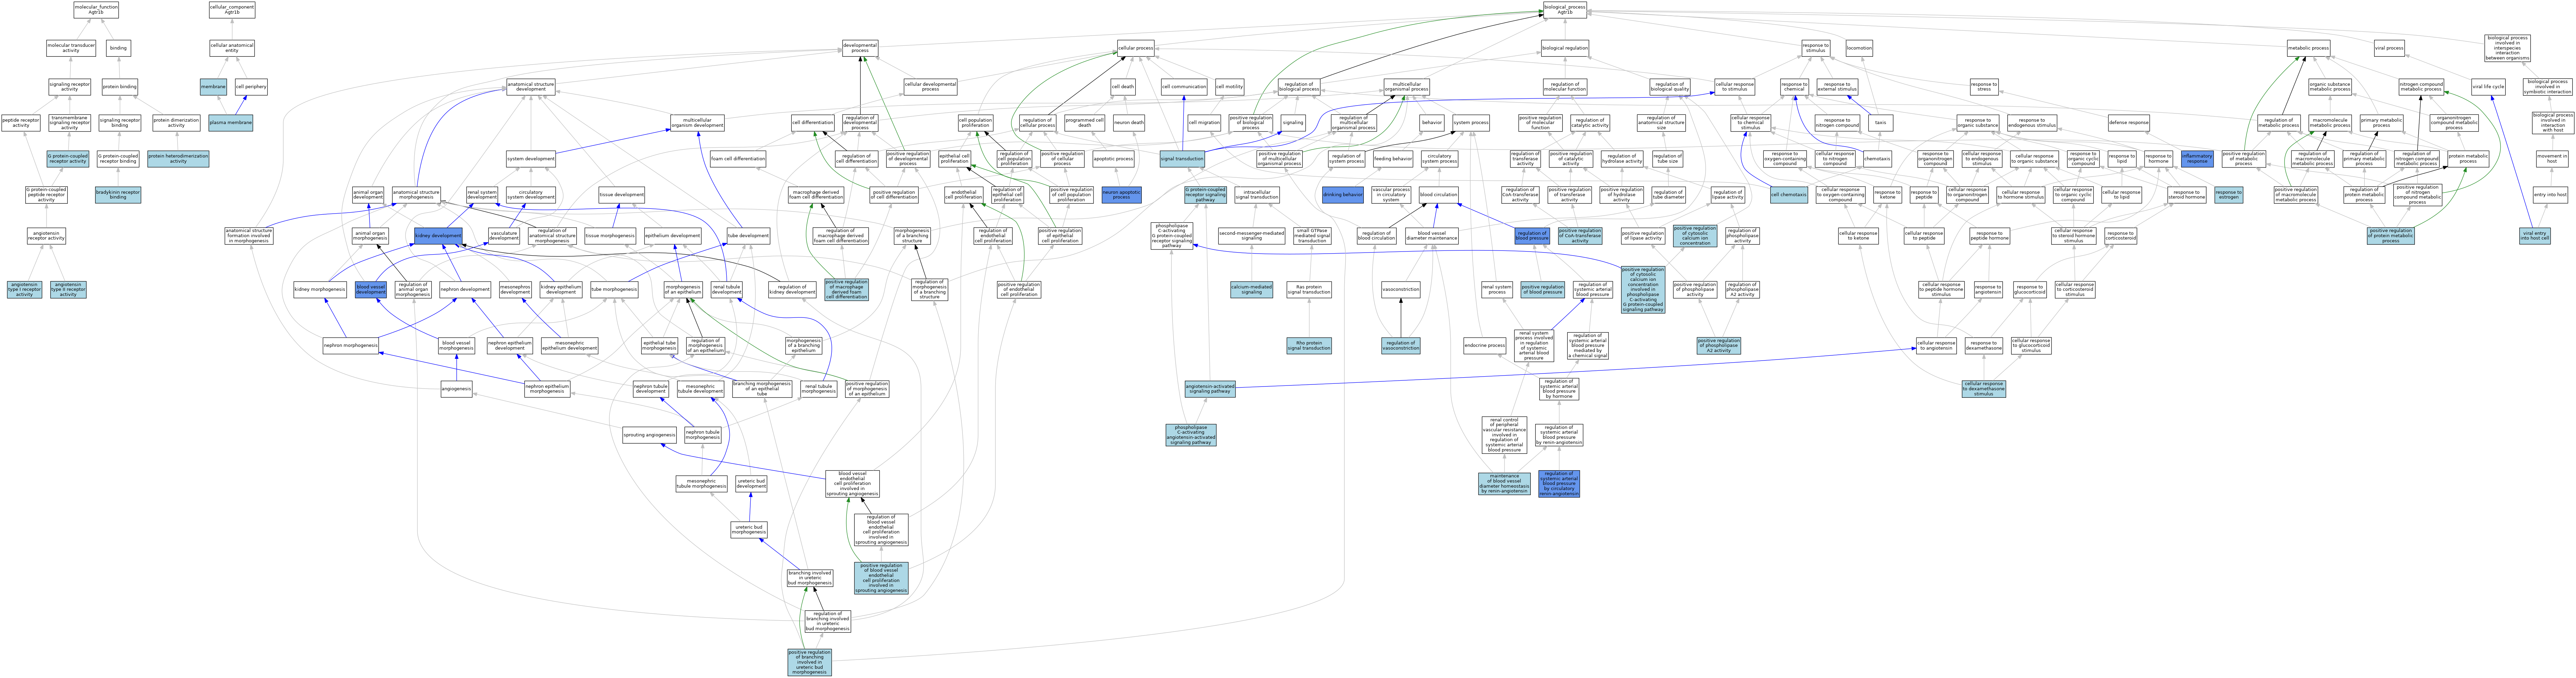The image size is (2576, 678).
Task: Select the dark-blue 'inflammatory response' node
Action: (2197, 159)
